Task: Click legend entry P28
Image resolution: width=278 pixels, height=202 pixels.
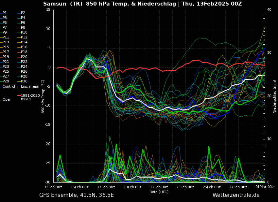Action: click(x=23, y=76)
